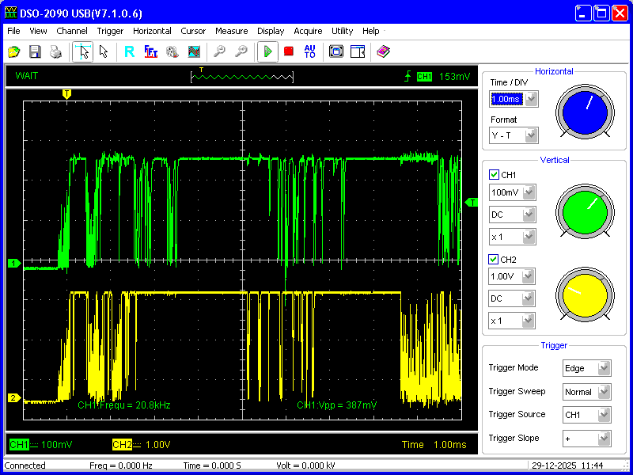Click the yellow trigger position marker T

[66, 93]
